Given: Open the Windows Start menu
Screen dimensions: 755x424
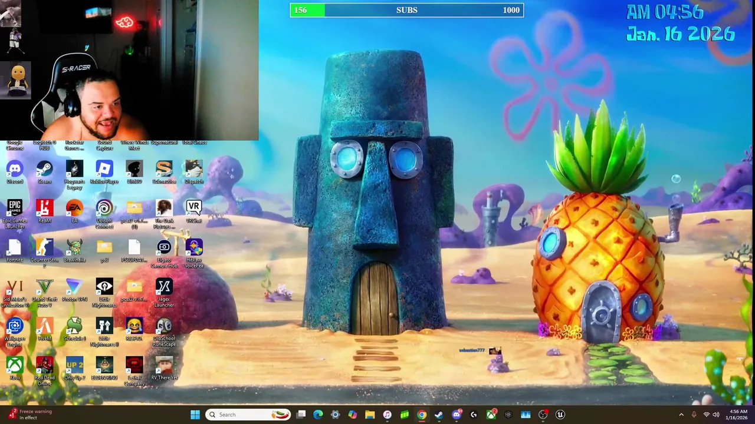Looking at the screenshot, I should coord(195,415).
